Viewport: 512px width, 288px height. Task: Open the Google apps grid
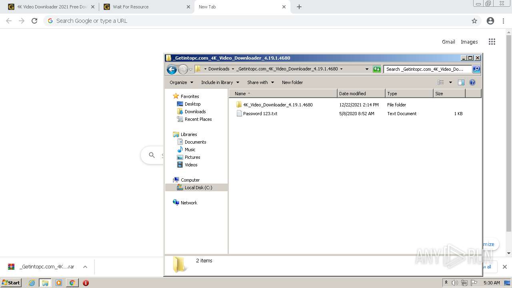coord(492,42)
